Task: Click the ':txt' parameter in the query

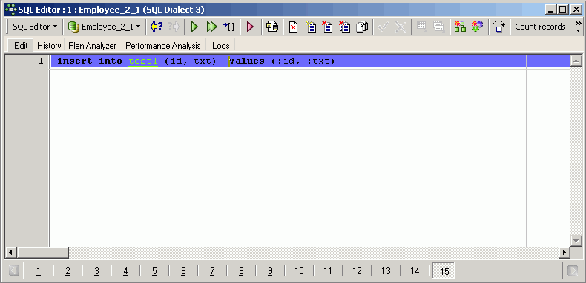Action: pos(318,61)
